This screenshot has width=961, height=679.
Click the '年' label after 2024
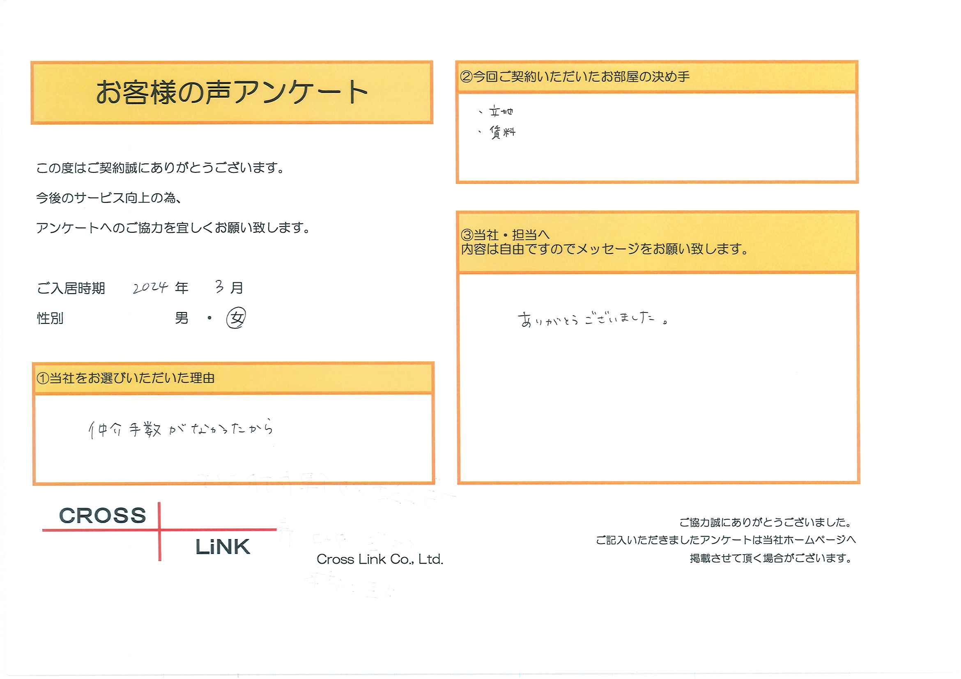[182, 288]
